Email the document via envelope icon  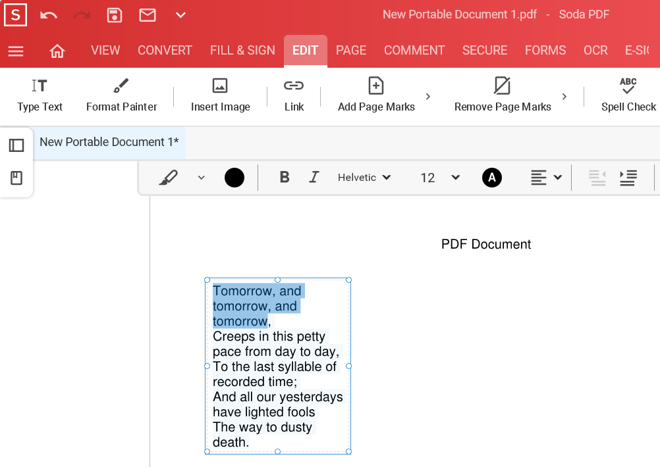click(x=148, y=15)
